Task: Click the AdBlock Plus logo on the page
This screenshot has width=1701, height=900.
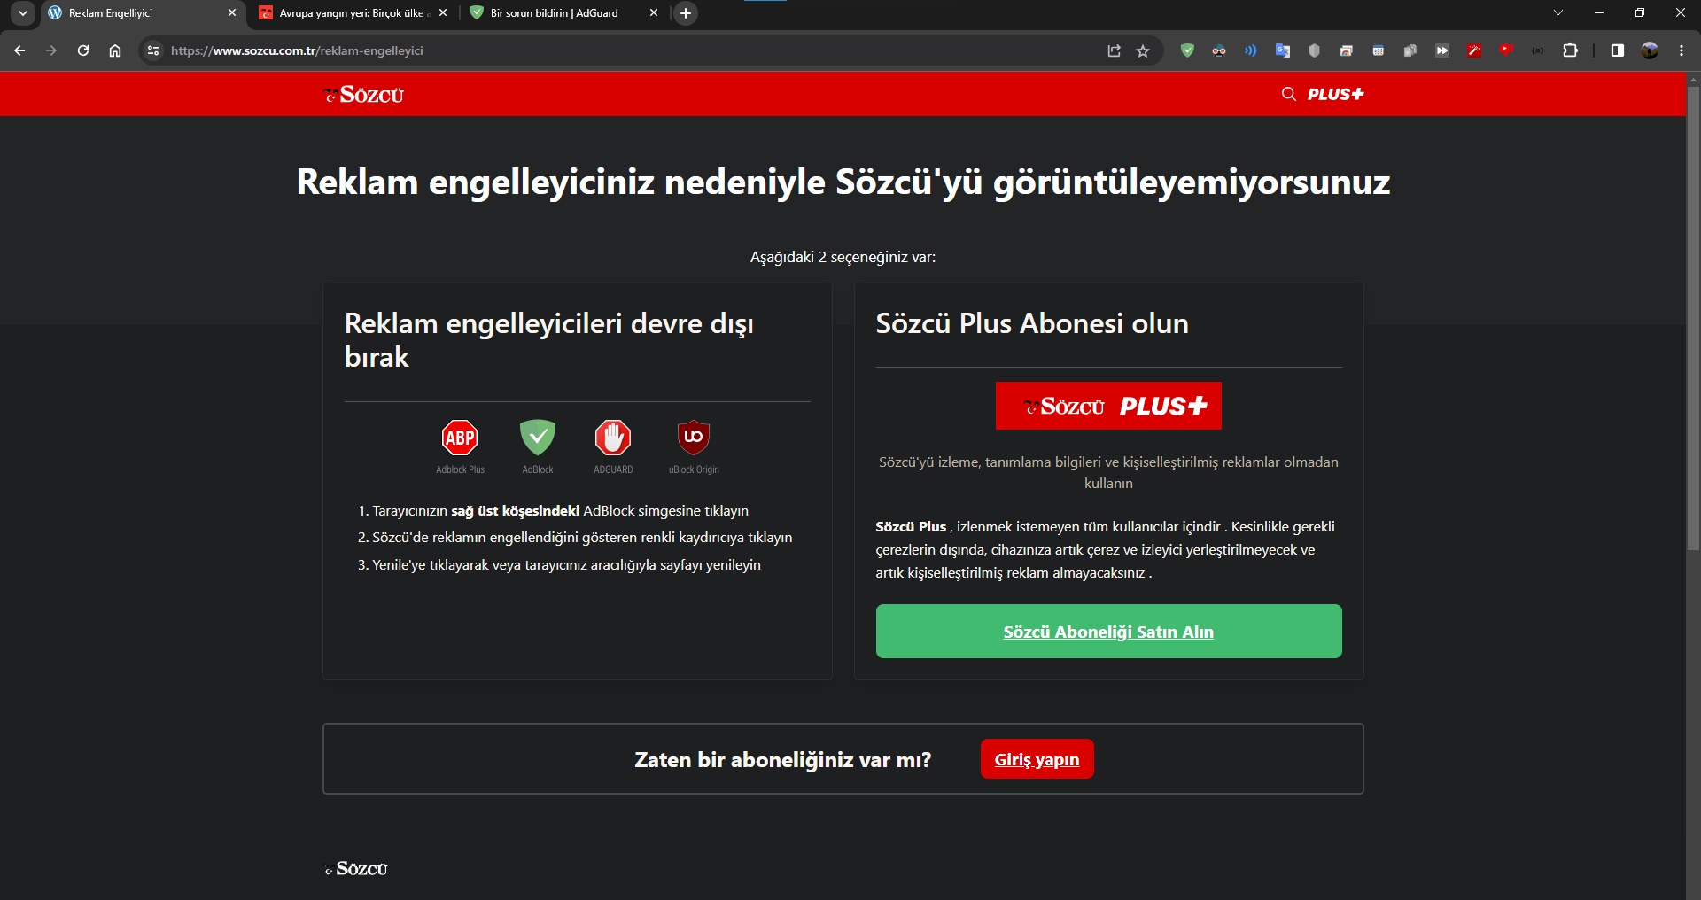Action: [x=459, y=438]
